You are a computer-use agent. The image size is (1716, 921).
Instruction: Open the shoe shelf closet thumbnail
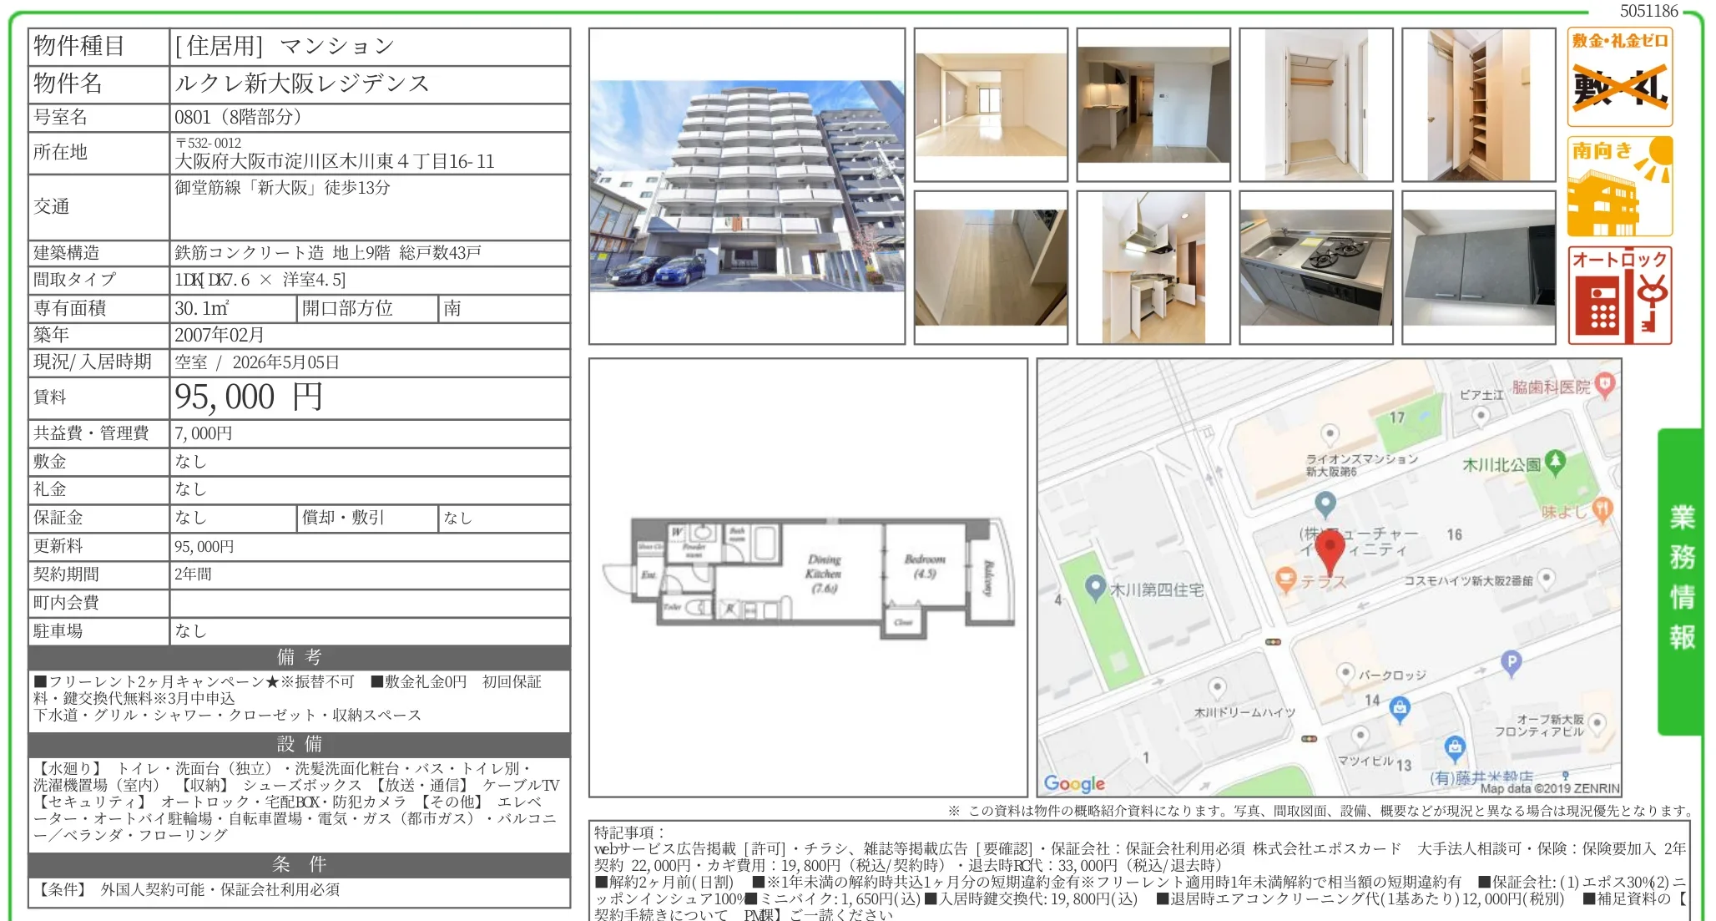1478,105
